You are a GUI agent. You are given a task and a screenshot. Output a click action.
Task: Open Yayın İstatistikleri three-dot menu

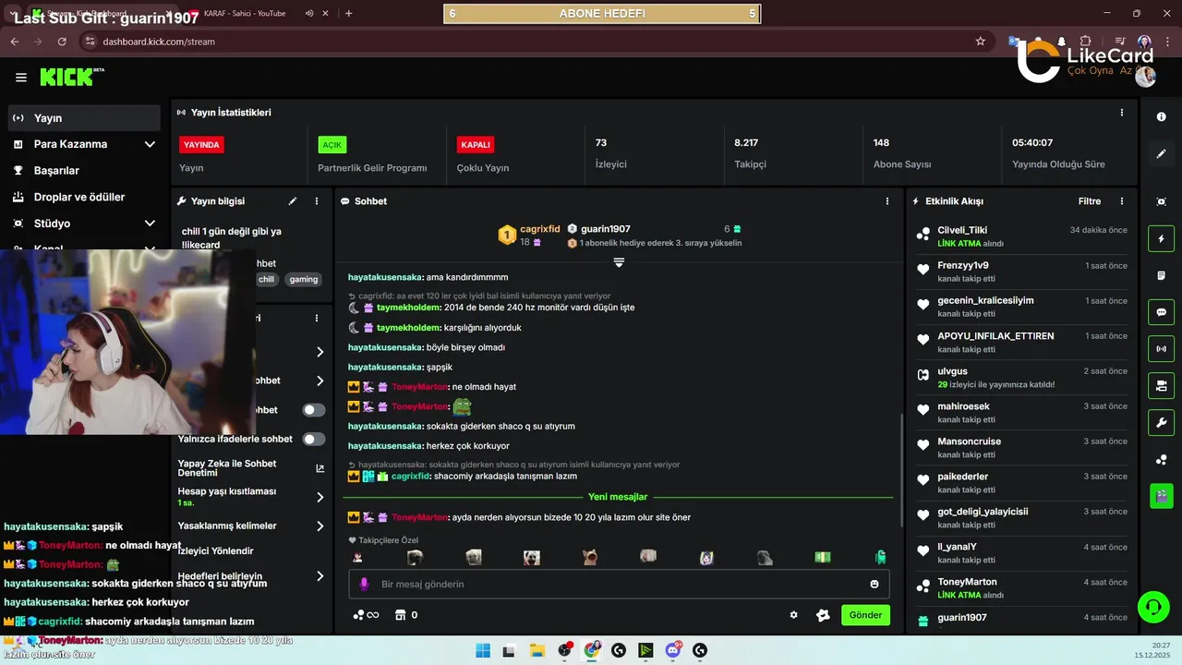(x=1122, y=113)
